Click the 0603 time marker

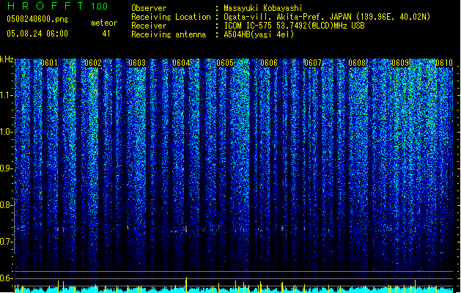(137, 63)
